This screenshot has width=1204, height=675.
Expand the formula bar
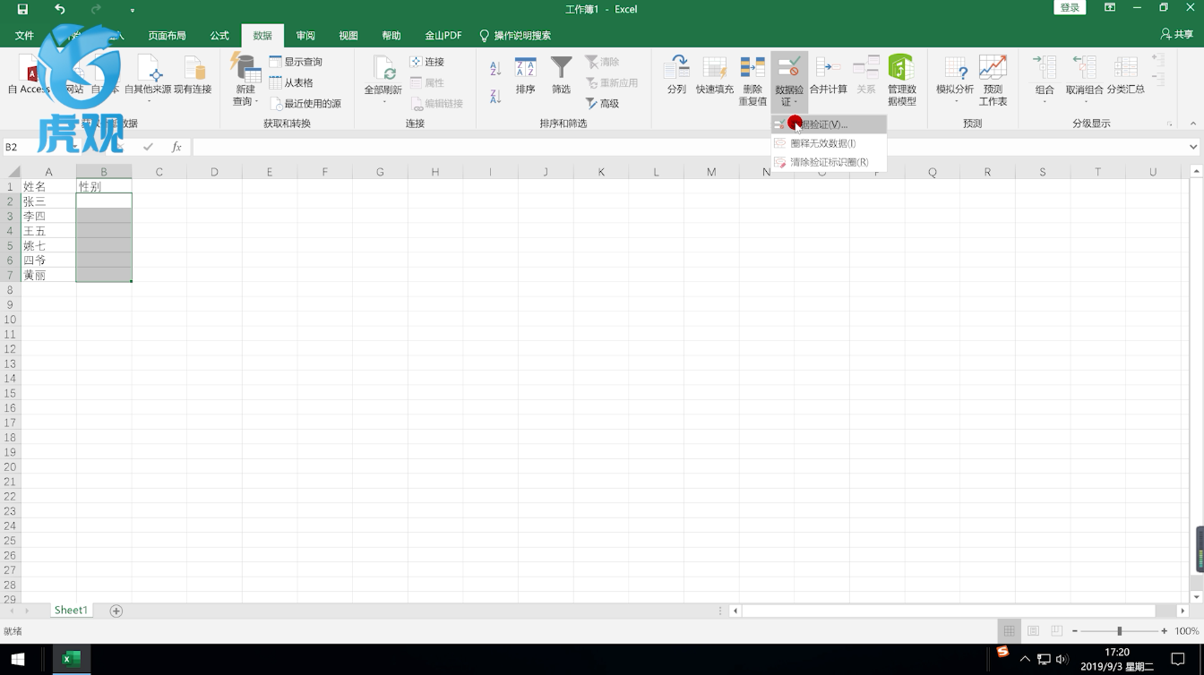click(1193, 147)
